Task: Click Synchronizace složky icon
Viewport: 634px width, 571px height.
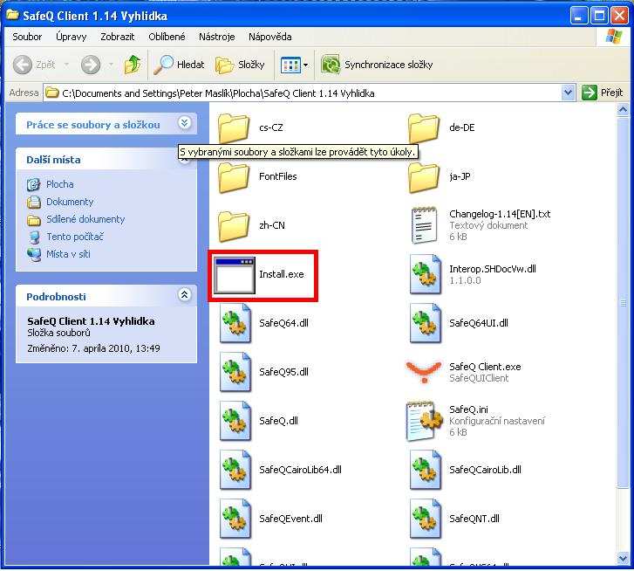Action: (331, 65)
